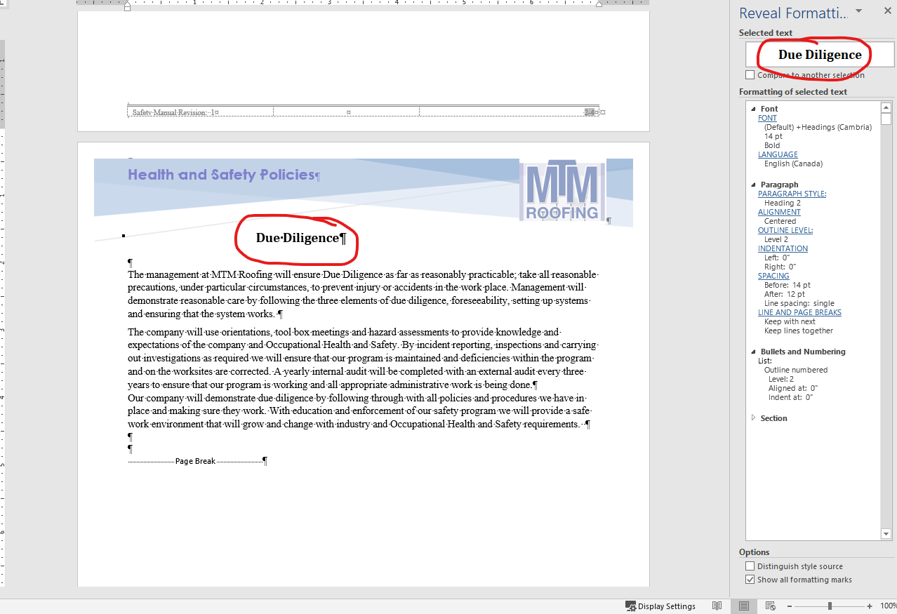Open the INDENTATION link
897x614 pixels.
tap(783, 248)
